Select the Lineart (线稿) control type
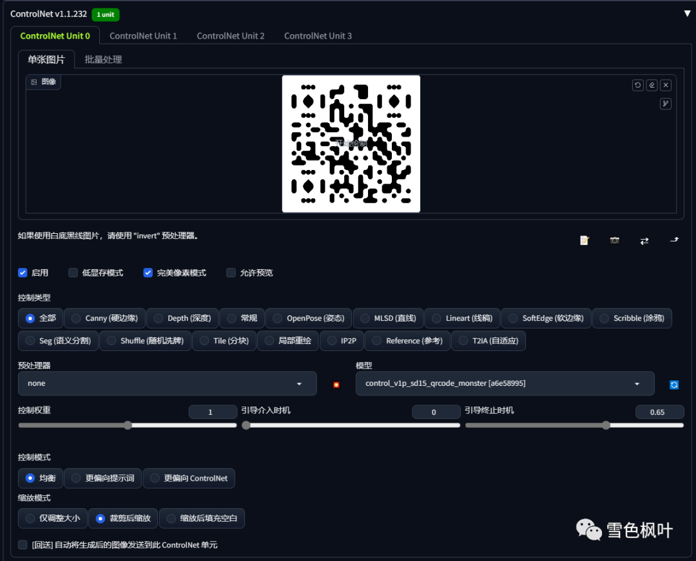 tap(462, 318)
